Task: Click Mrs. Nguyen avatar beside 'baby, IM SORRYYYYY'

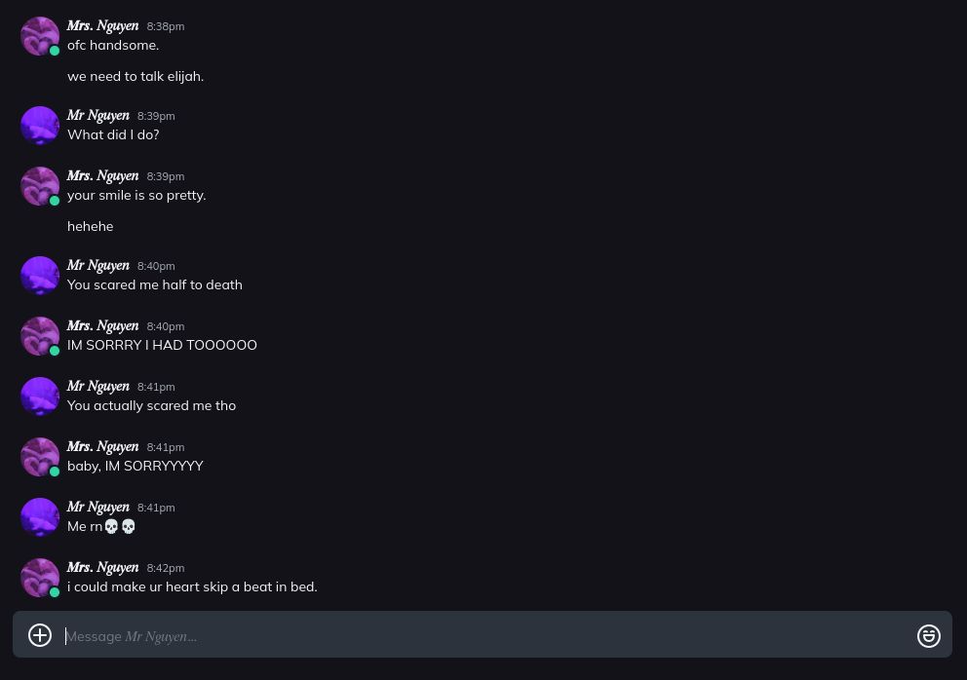Action: pyautogui.click(x=40, y=457)
